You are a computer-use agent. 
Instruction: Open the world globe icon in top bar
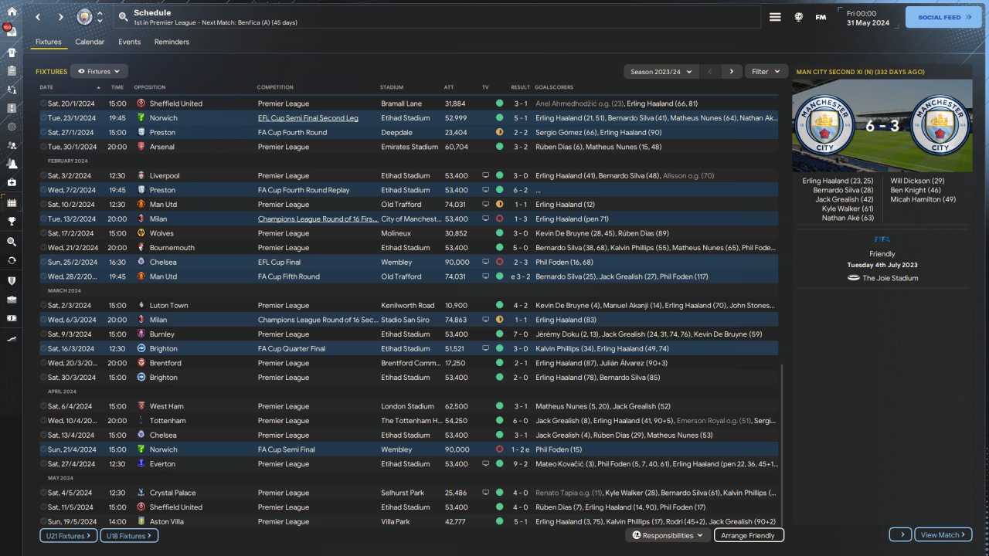point(799,17)
